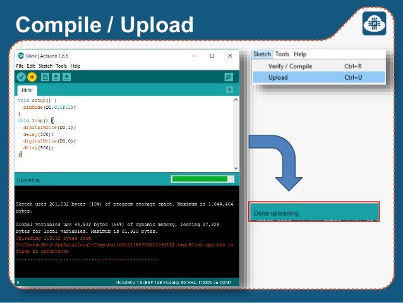Save the sketch with the down-arrow icon

[66, 77]
